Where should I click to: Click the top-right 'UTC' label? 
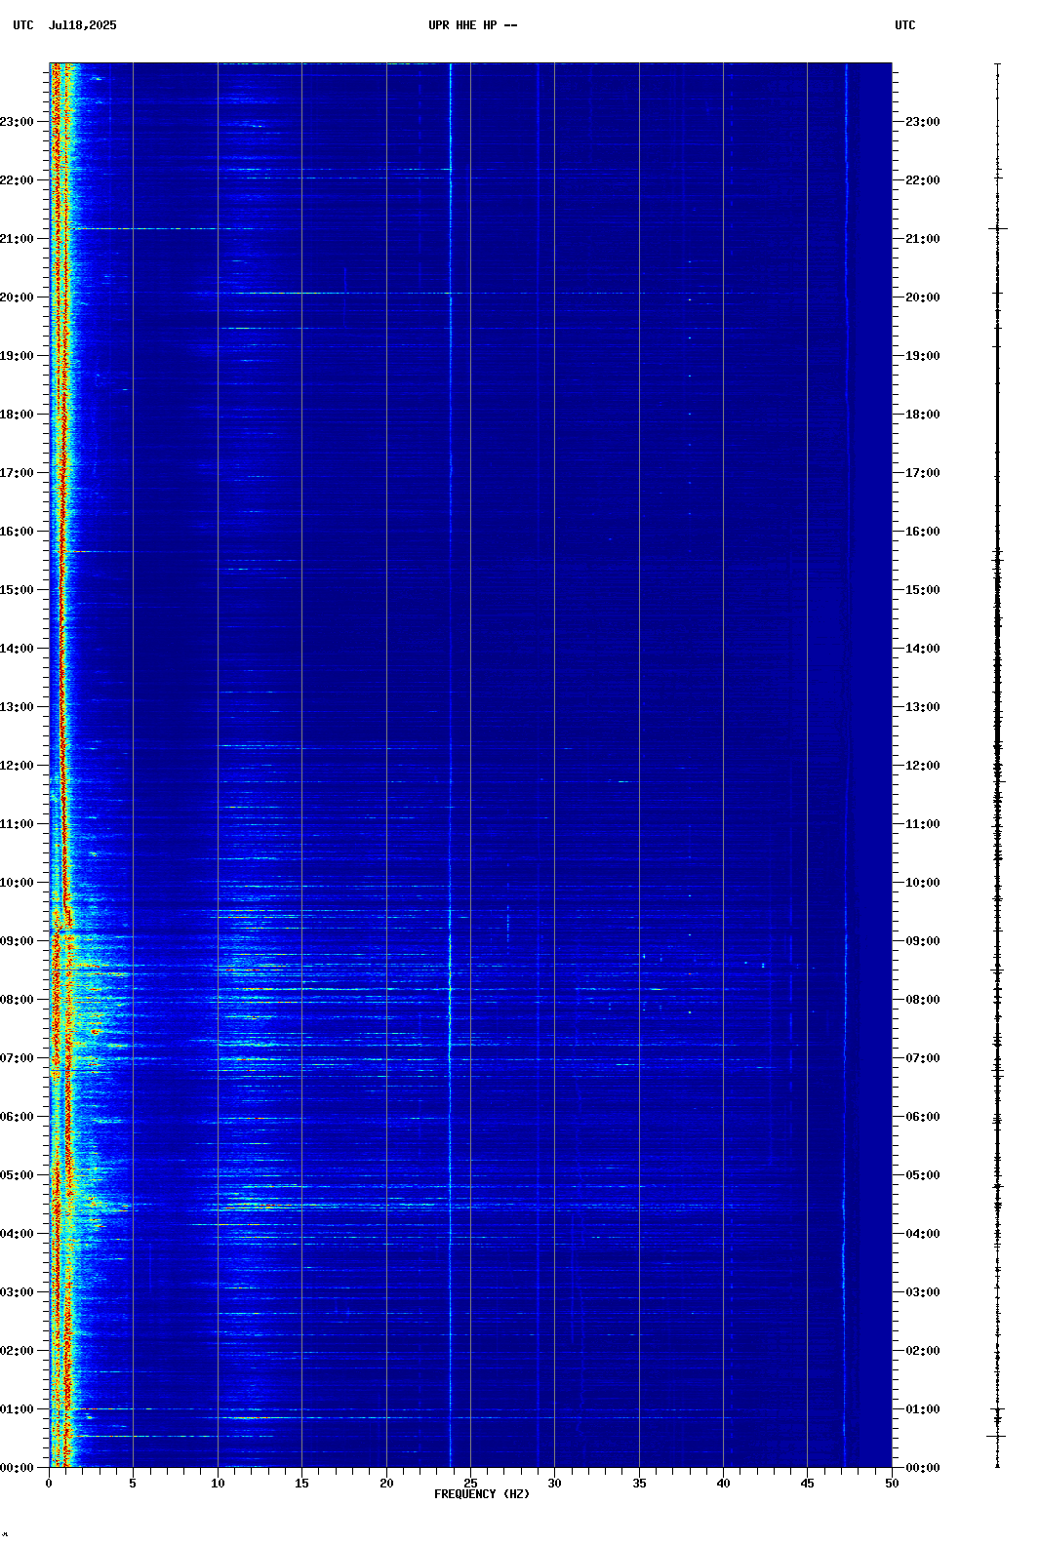coord(905,25)
